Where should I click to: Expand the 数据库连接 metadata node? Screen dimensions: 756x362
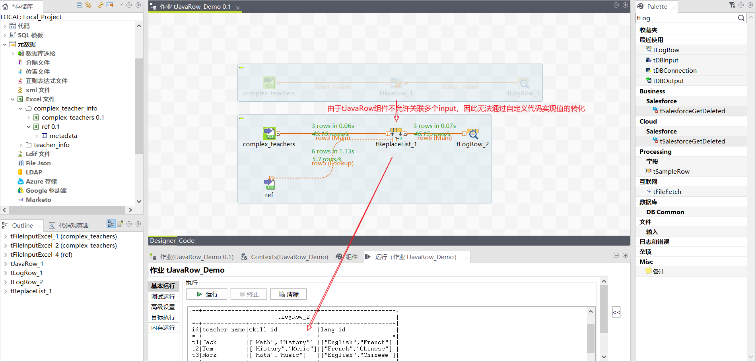(x=13, y=53)
